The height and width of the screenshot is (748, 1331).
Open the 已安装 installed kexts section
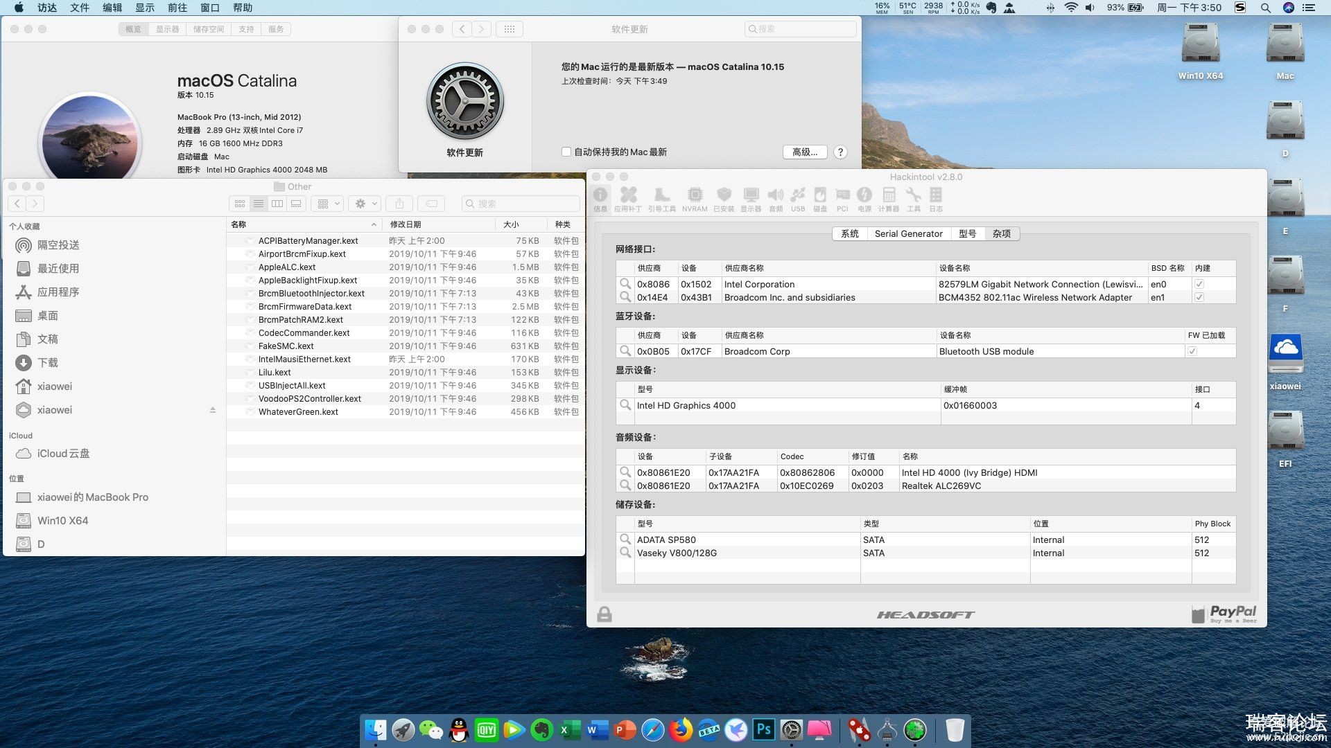tap(724, 199)
